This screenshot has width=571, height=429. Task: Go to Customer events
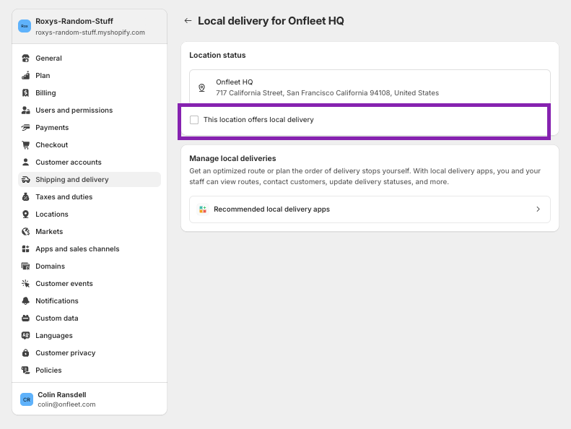90,284
